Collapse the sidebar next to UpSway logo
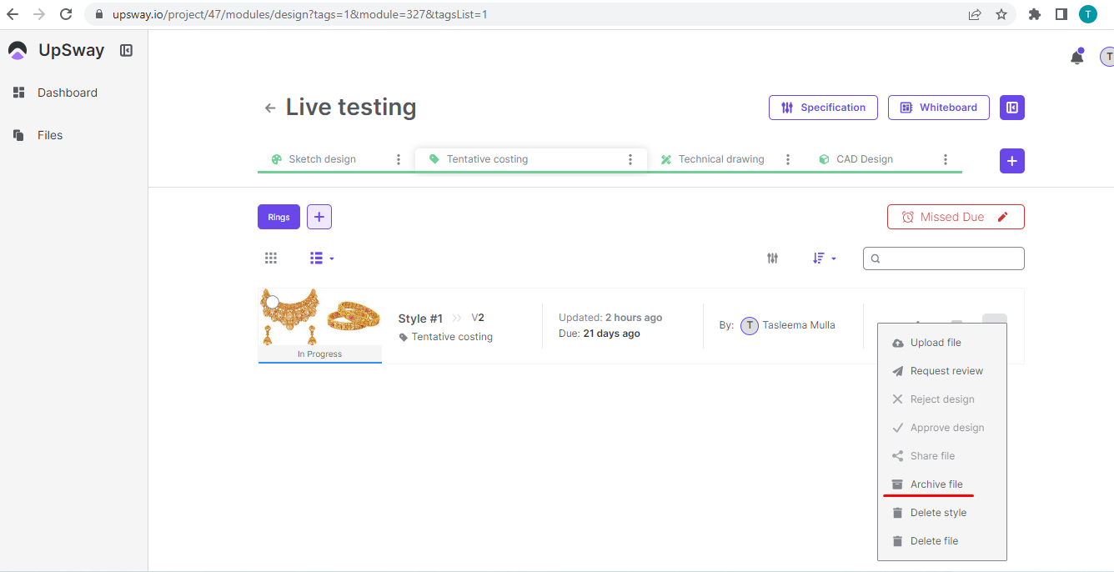 click(x=127, y=51)
